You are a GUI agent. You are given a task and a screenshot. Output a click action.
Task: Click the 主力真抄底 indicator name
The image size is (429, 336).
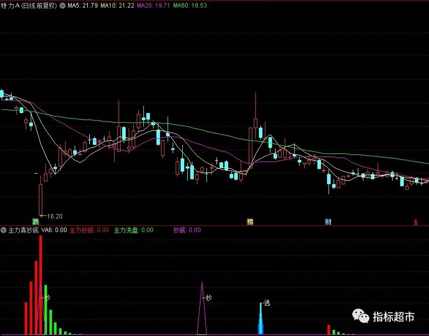[x=24, y=230]
